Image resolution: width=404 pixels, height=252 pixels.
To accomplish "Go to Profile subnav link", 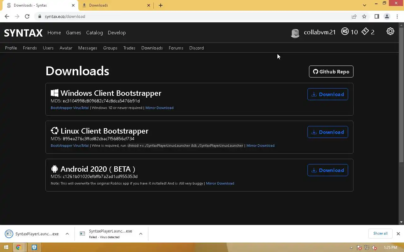I will click(11, 48).
